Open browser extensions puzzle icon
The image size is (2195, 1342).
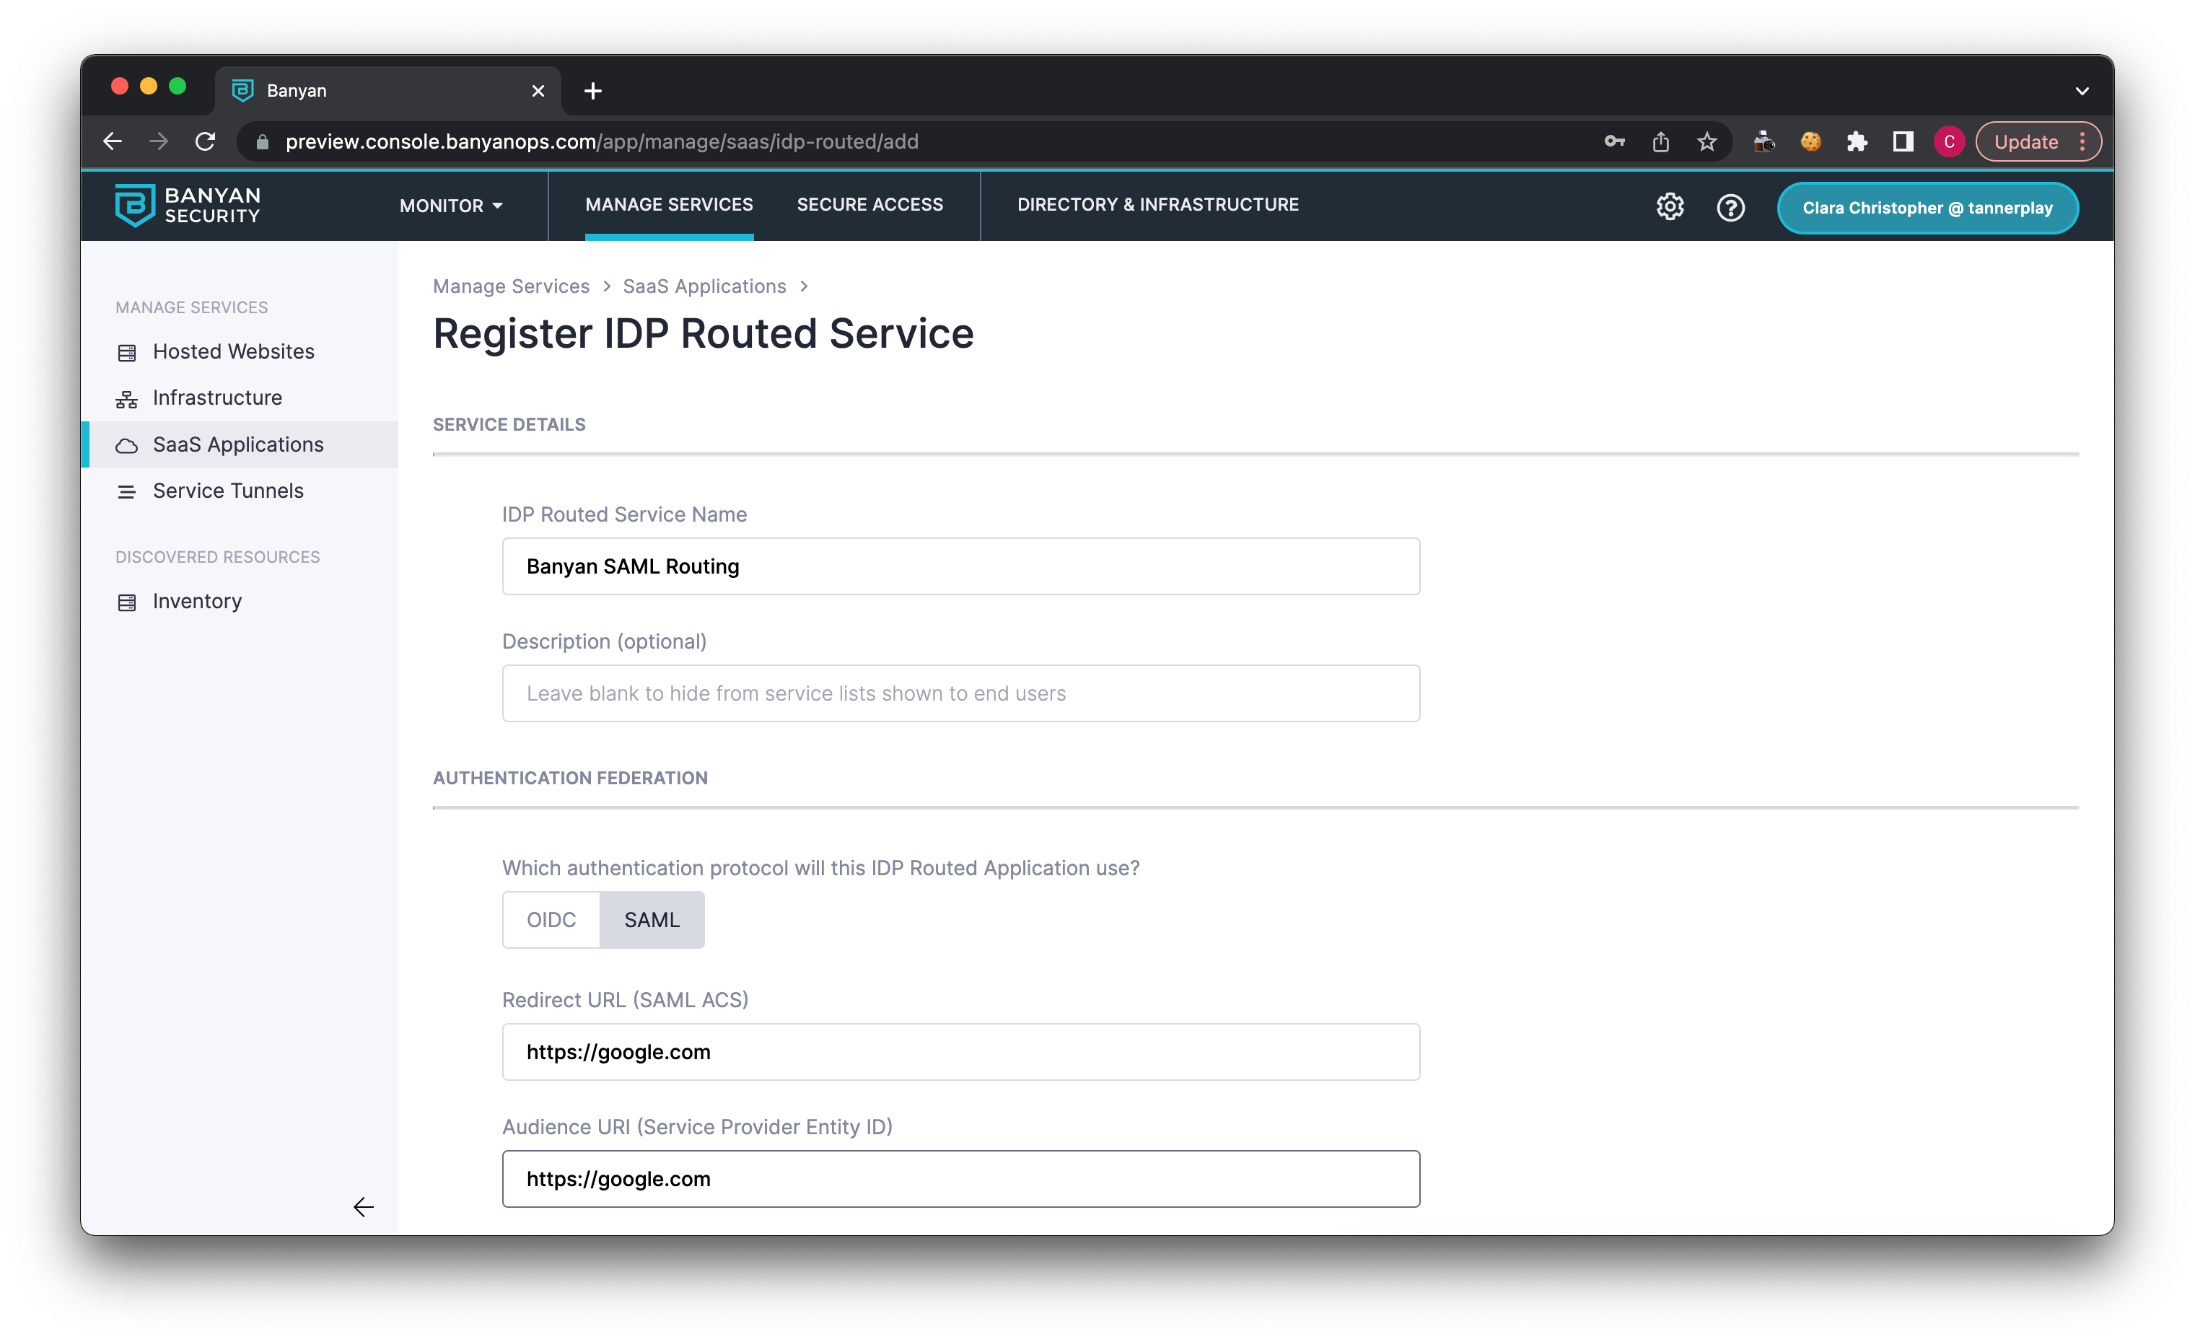click(x=1857, y=141)
